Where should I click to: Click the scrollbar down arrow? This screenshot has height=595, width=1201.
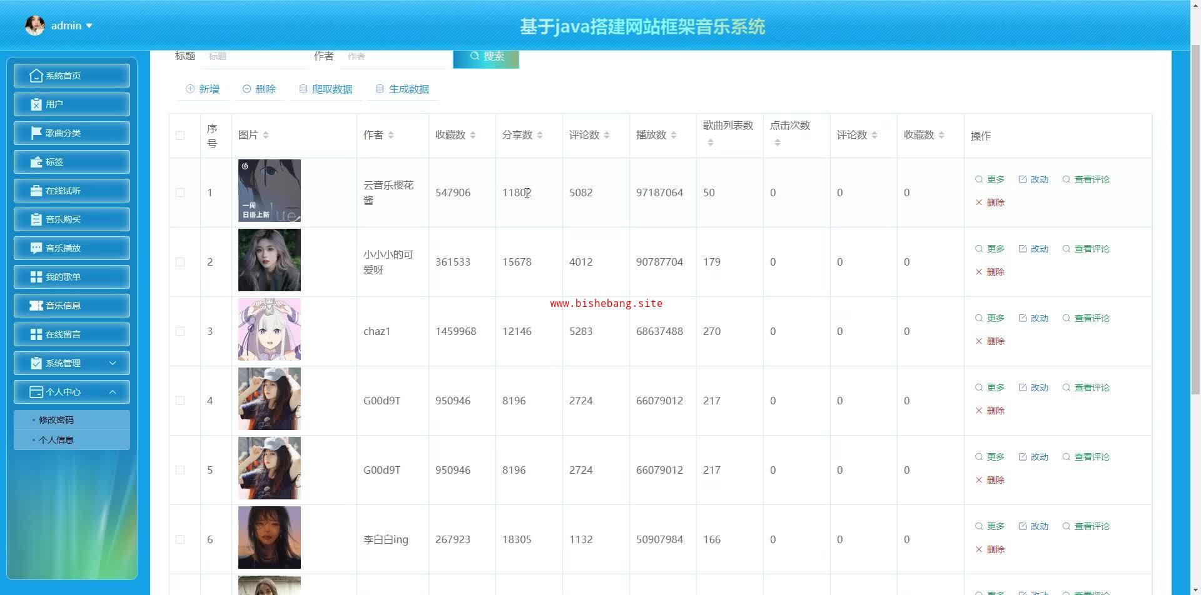pyautogui.click(x=1195, y=589)
